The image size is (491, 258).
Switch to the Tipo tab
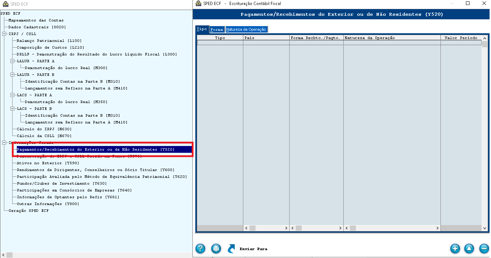point(202,29)
